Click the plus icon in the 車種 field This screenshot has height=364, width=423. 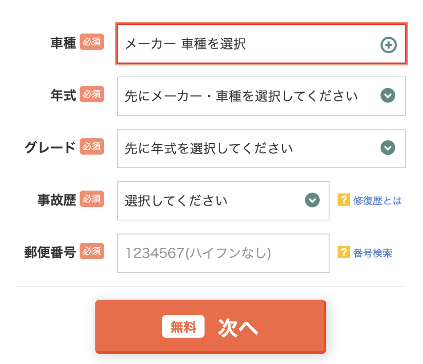(388, 45)
